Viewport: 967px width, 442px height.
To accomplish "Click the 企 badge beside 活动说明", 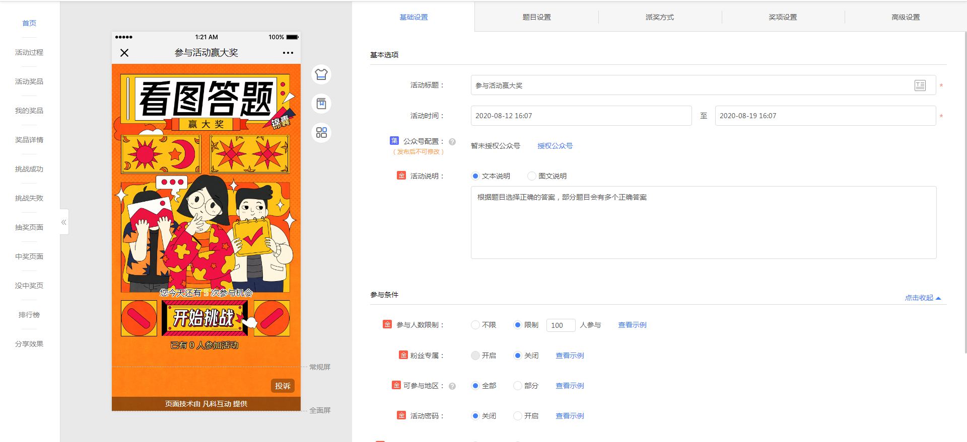I will pyautogui.click(x=401, y=175).
